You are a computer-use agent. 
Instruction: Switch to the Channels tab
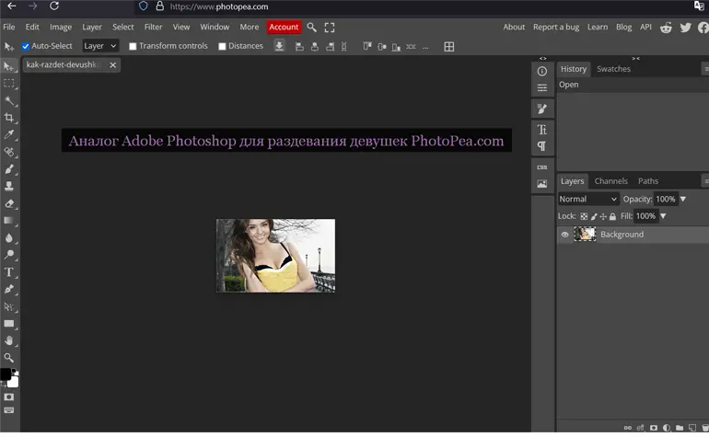(x=610, y=180)
